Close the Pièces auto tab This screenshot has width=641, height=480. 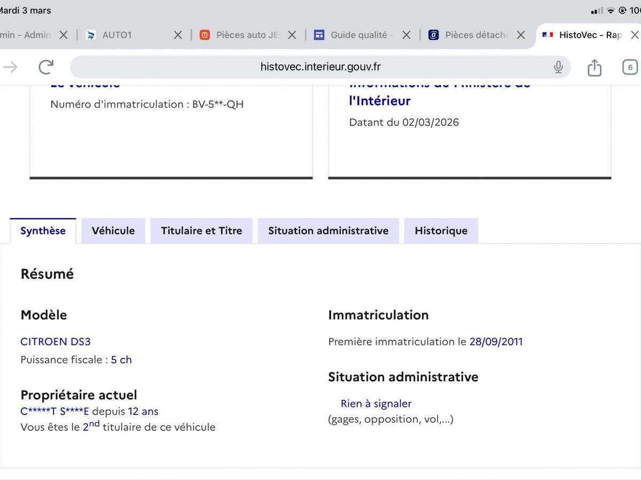[292, 35]
